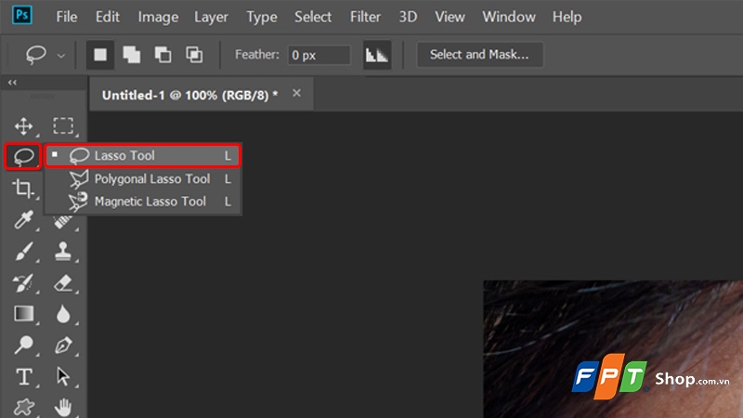Select the History Brush tool
Image resolution: width=743 pixels, height=418 pixels.
tap(23, 283)
